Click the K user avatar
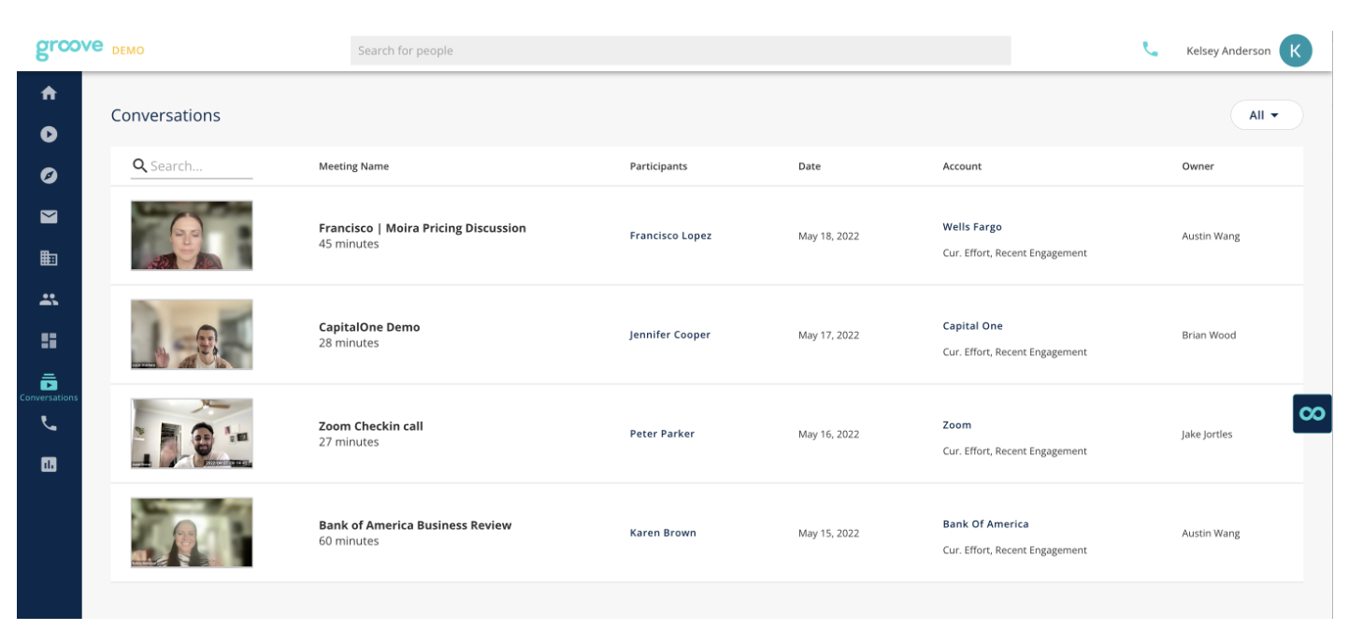 click(1295, 50)
